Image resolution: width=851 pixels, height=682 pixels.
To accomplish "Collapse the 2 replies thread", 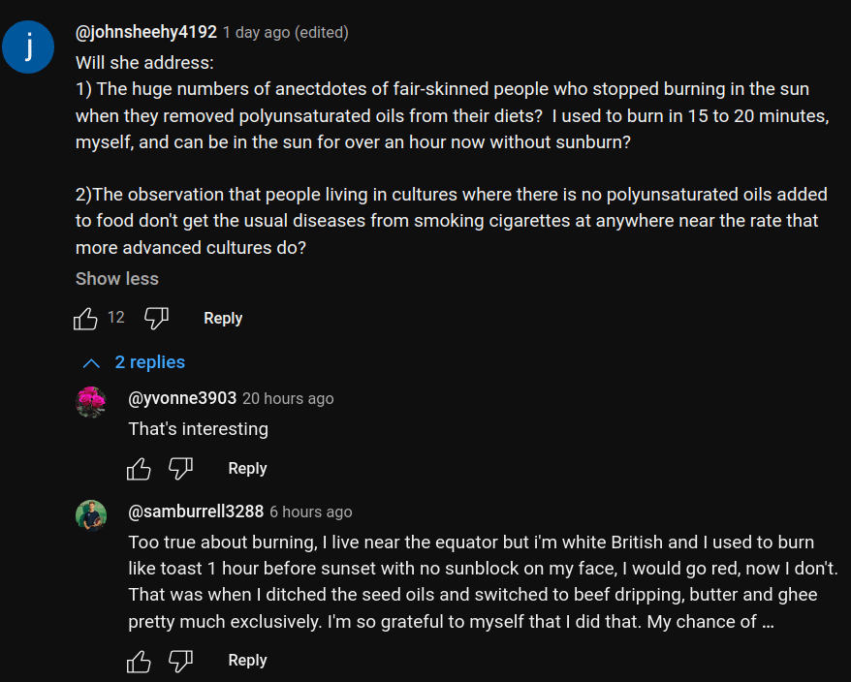I will click(149, 362).
